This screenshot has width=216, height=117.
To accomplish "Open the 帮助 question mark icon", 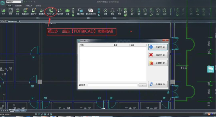I will click(x=120, y=11).
